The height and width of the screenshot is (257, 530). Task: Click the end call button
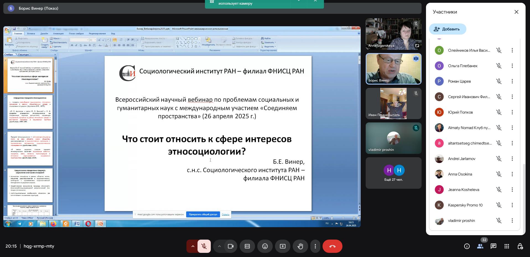[332, 246]
